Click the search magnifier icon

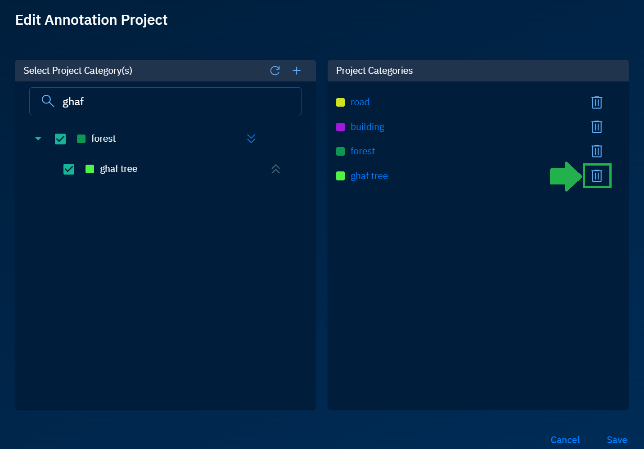48,101
